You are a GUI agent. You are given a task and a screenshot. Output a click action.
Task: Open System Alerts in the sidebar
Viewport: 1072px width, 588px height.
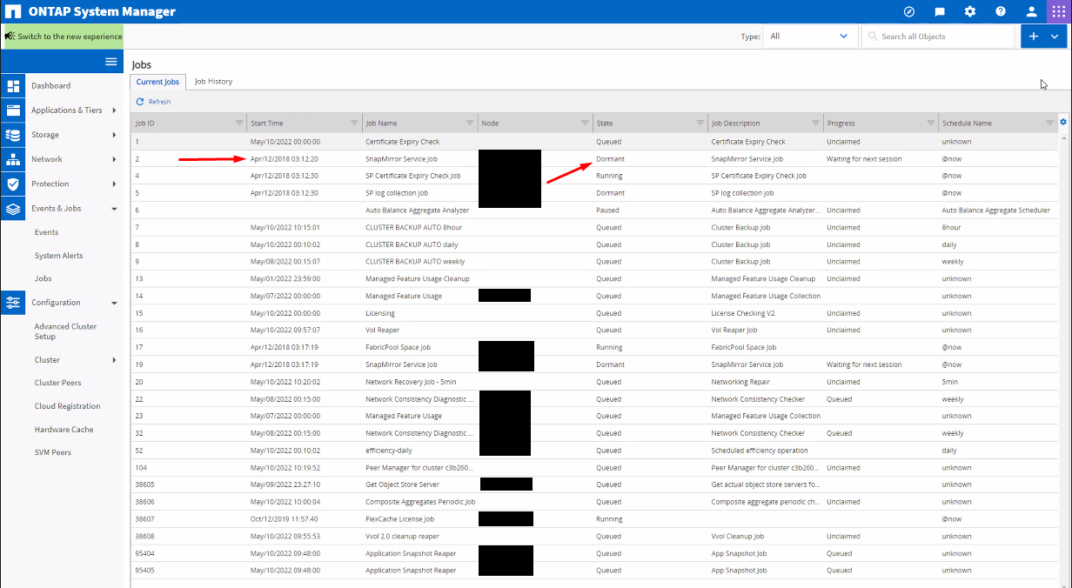(x=58, y=256)
